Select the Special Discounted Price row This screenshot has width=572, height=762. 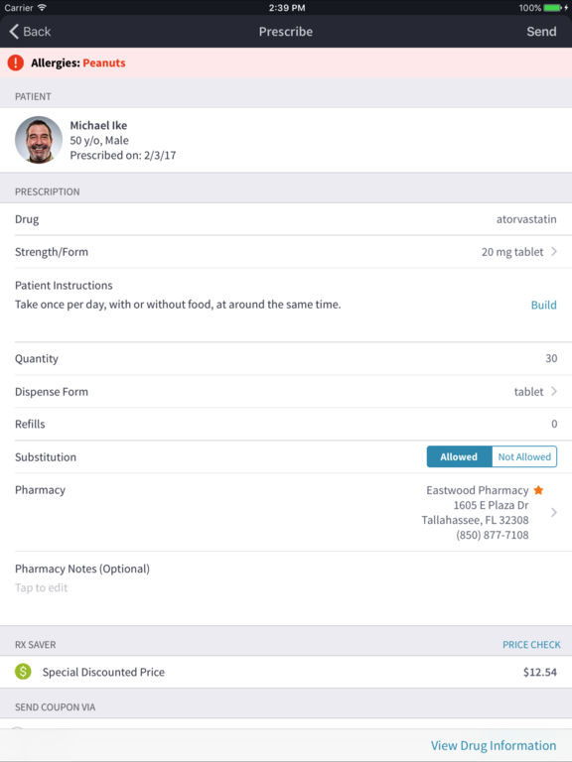click(286, 672)
